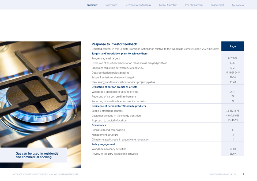The image size is (257, 181).
Task: Click 'Resilience of demand for Woodside products'
Action: point(119,106)
